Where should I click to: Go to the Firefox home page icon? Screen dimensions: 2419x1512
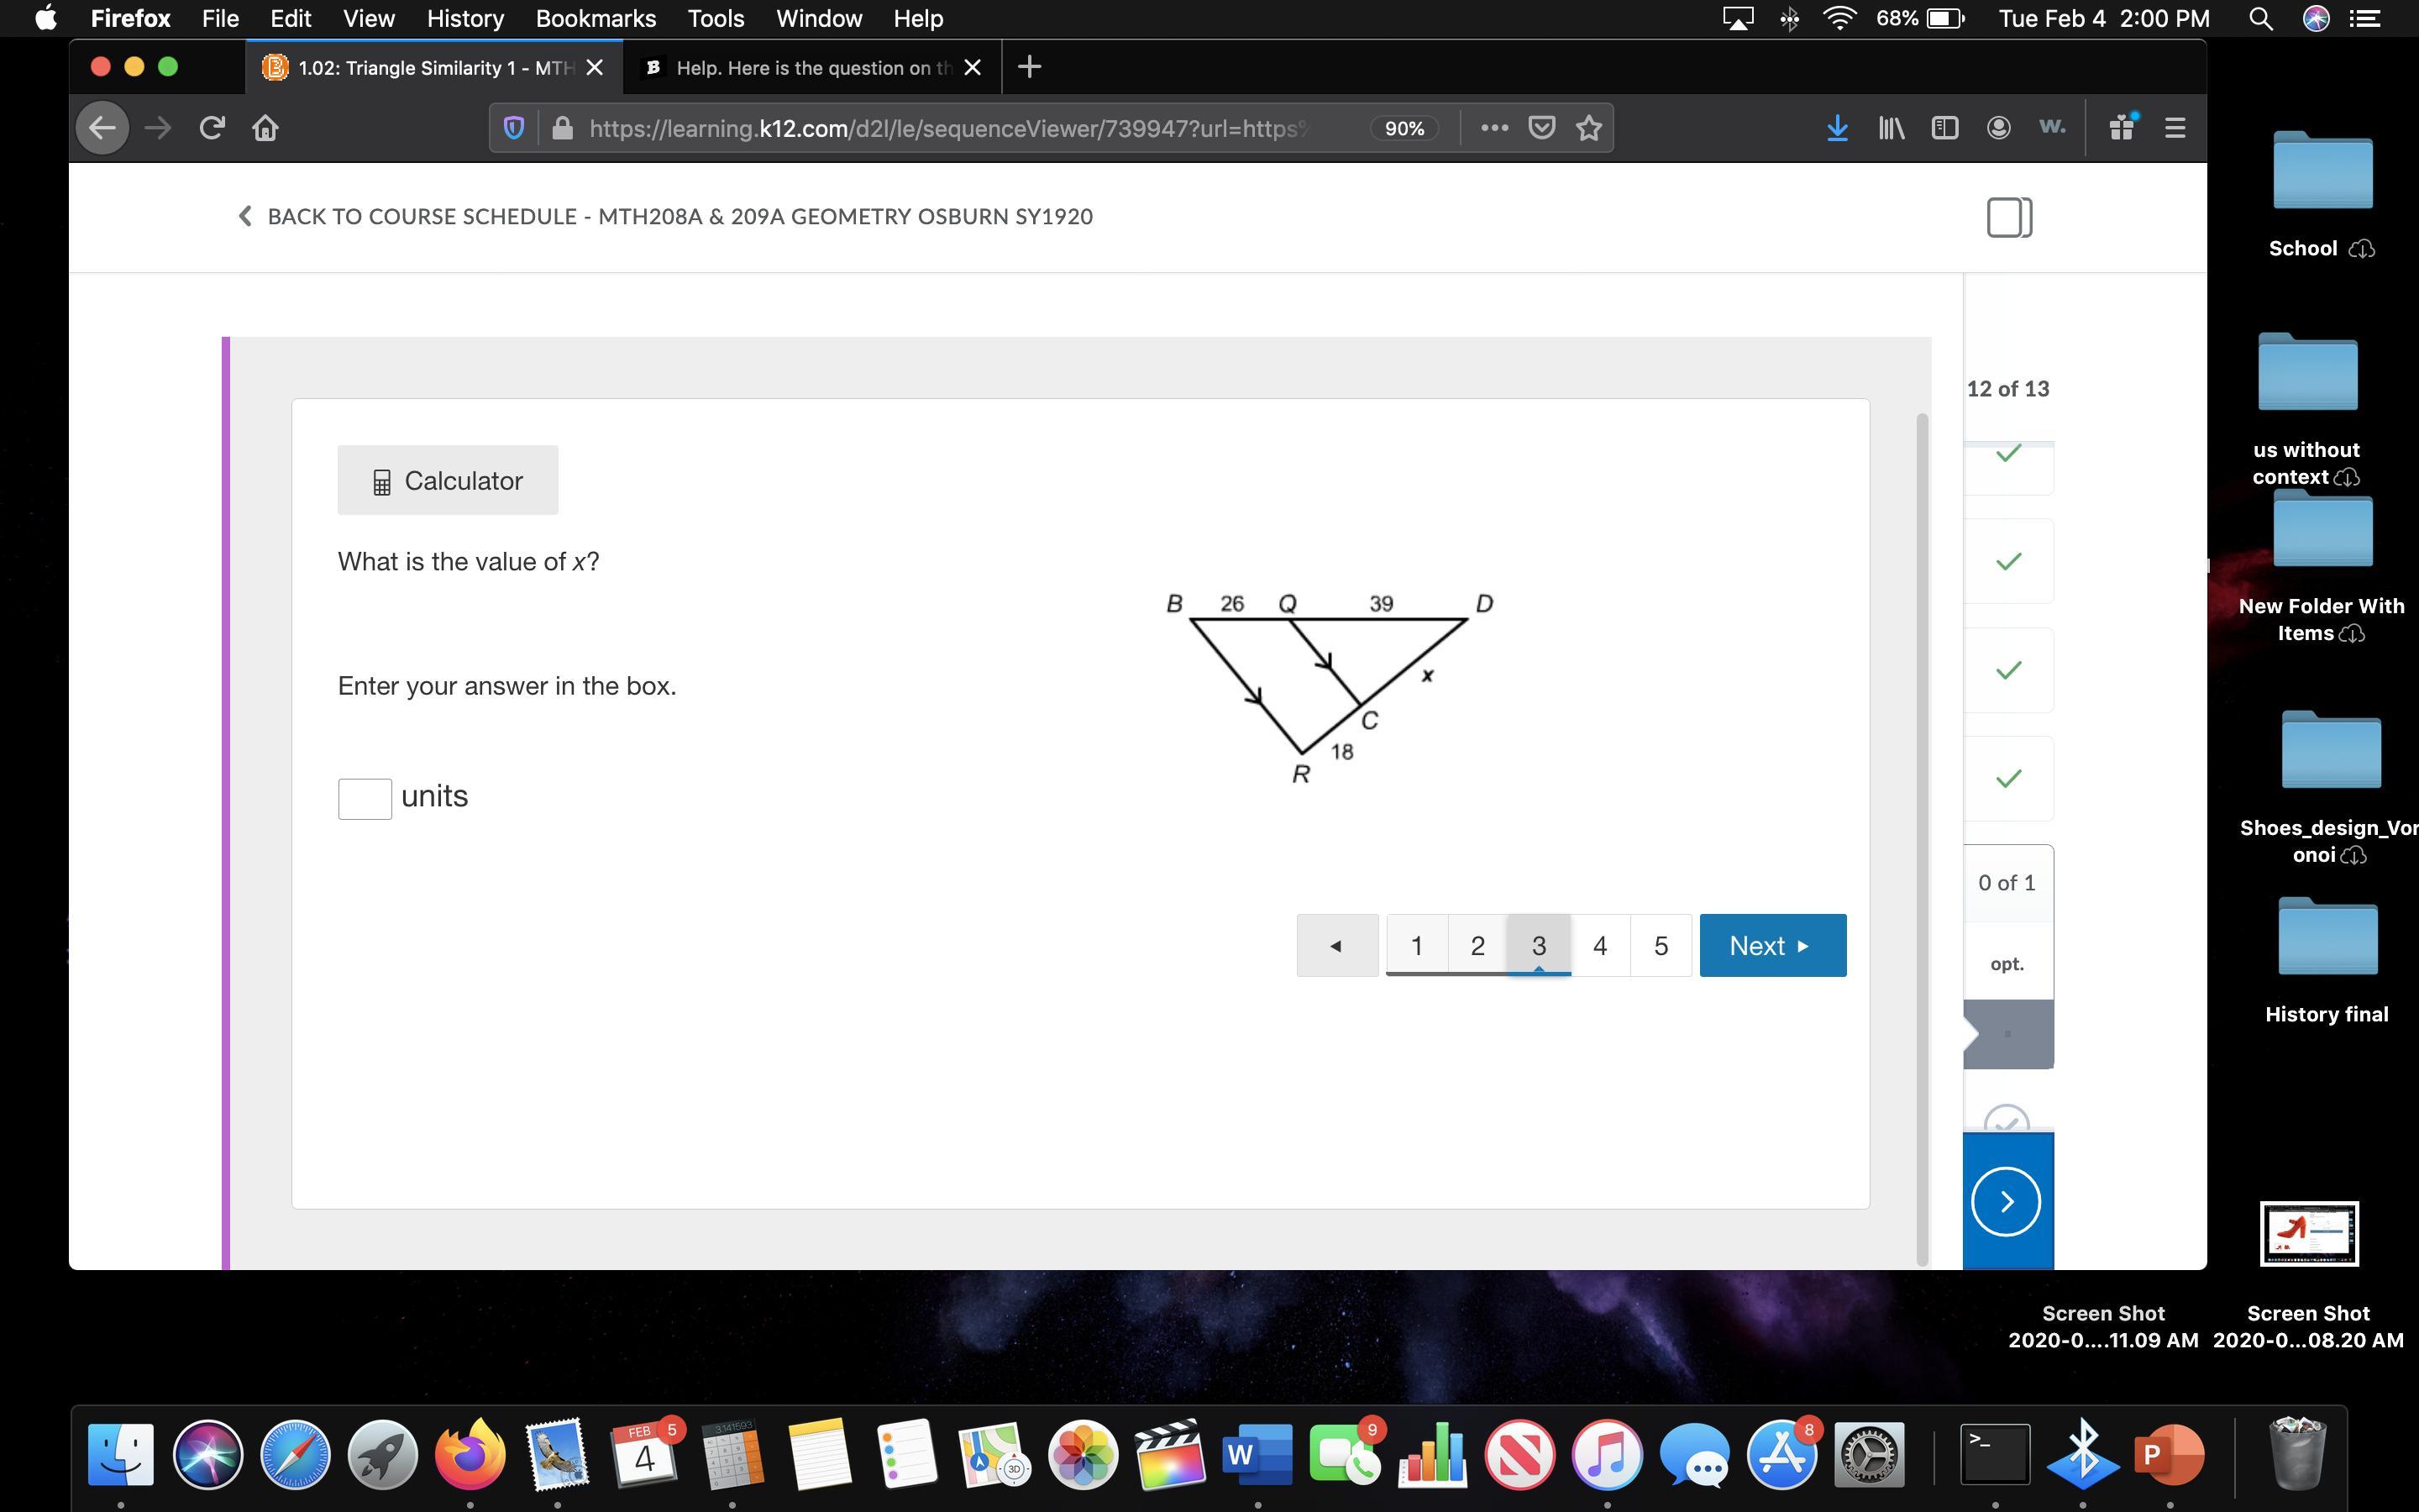point(265,128)
